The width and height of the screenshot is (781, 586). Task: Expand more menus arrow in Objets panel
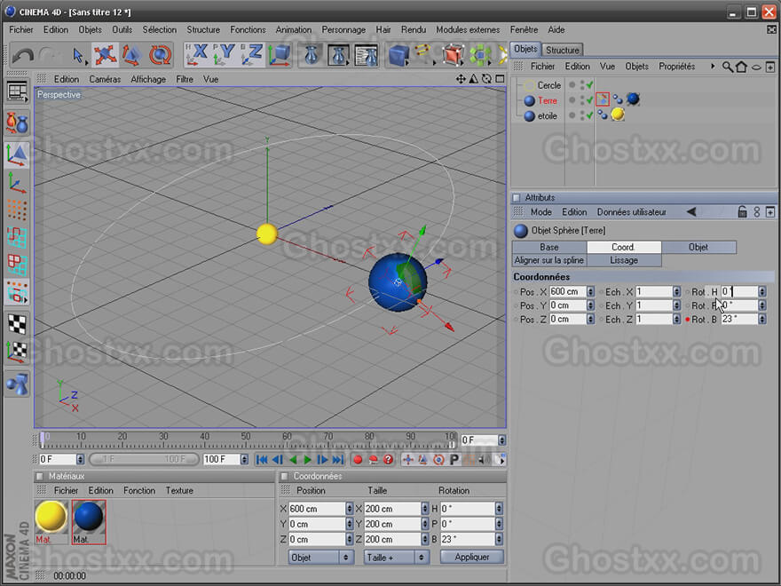[713, 67]
